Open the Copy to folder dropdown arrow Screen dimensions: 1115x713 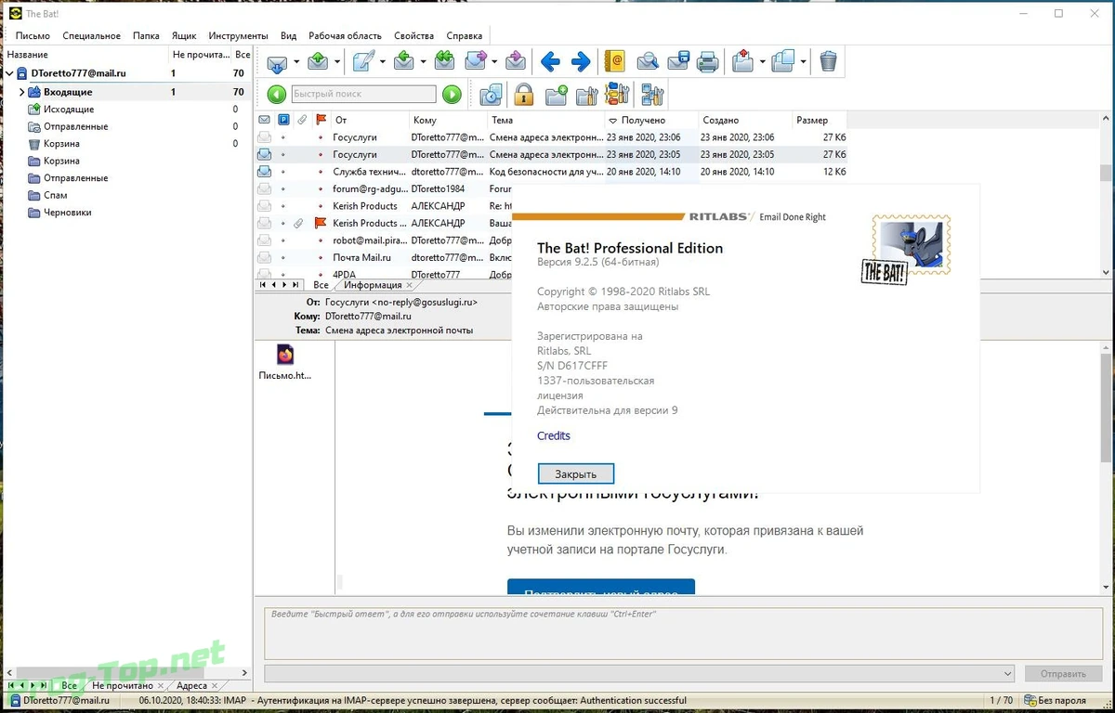803,62
